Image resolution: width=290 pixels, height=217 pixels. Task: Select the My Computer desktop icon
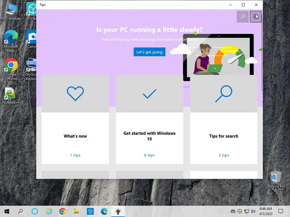pyautogui.click(x=11, y=12)
